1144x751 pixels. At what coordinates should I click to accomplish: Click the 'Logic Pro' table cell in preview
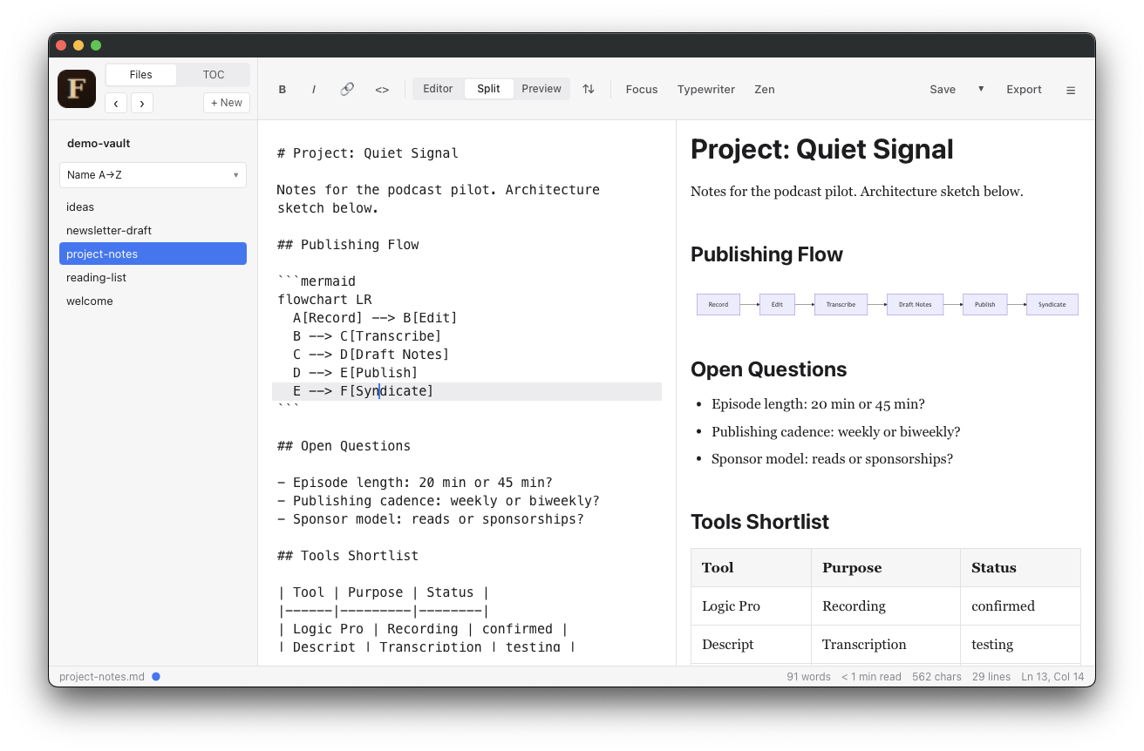tap(751, 606)
